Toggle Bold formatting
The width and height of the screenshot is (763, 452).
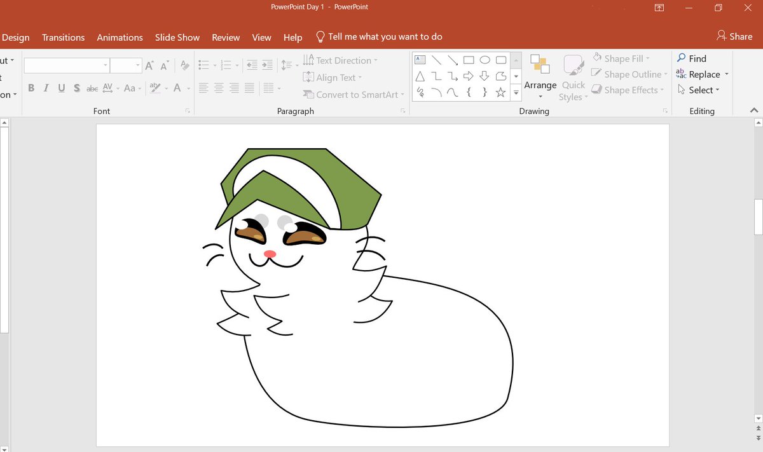[31, 88]
